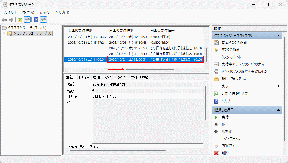Image resolution: width=288 pixels, height=163 pixels.
Task: Click the 基本タスクの作成... label
Action: tap(236, 43)
